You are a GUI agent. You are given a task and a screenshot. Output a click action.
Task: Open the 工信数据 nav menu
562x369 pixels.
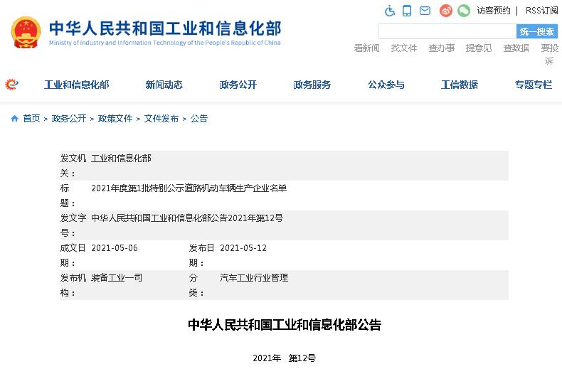click(x=460, y=85)
